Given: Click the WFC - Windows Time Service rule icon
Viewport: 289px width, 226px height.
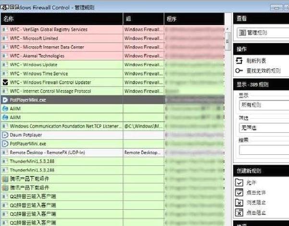Looking at the screenshot, I should click(5, 74).
